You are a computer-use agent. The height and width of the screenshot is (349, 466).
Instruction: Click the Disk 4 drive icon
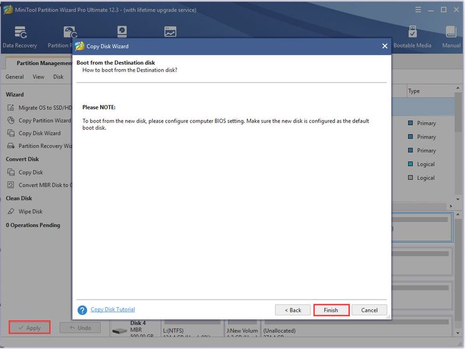[x=120, y=330]
